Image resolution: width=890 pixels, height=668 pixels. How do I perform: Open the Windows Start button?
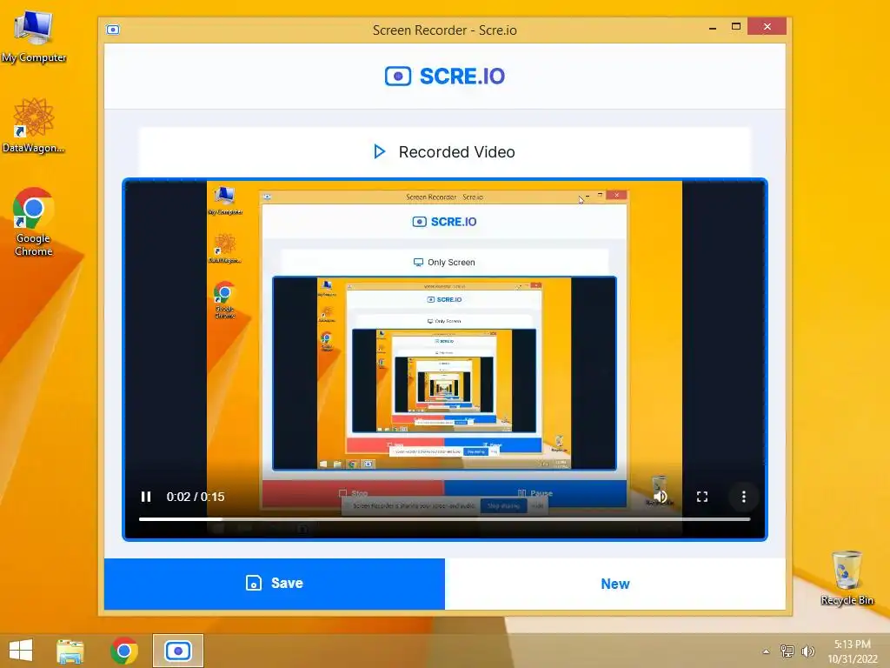tap(21, 651)
